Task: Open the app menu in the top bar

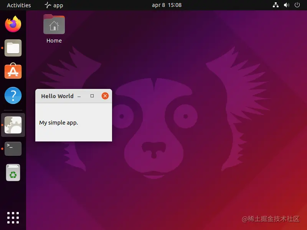Action: pyautogui.click(x=54, y=5)
